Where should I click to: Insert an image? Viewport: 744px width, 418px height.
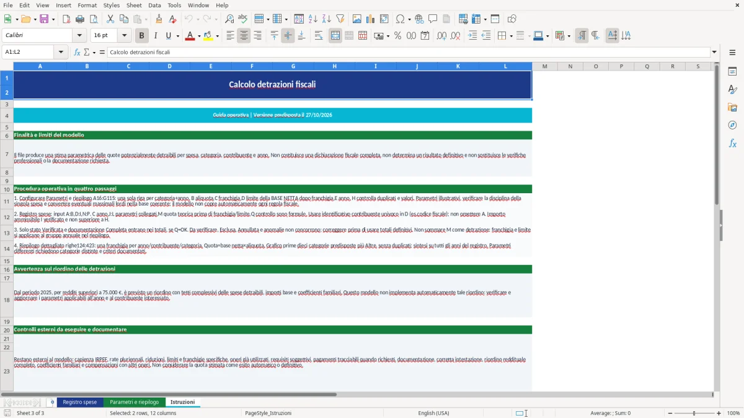[x=357, y=19]
